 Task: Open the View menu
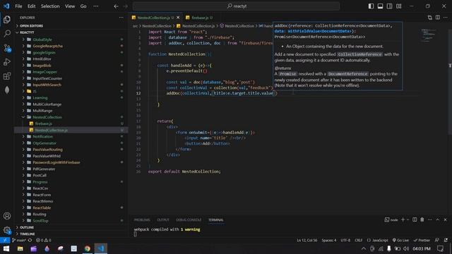click(x=70, y=6)
